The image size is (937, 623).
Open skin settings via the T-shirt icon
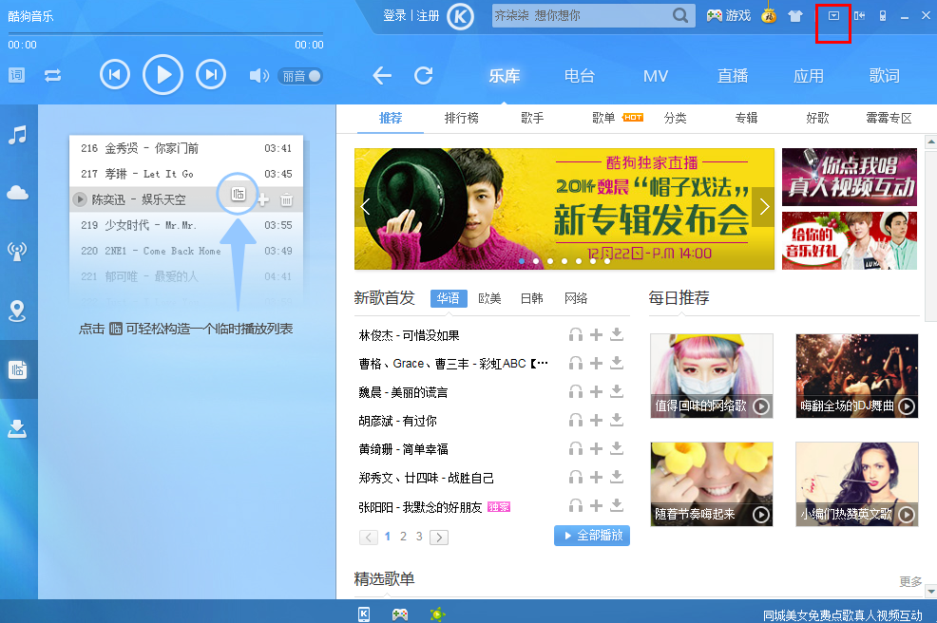(x=794, y=15)
